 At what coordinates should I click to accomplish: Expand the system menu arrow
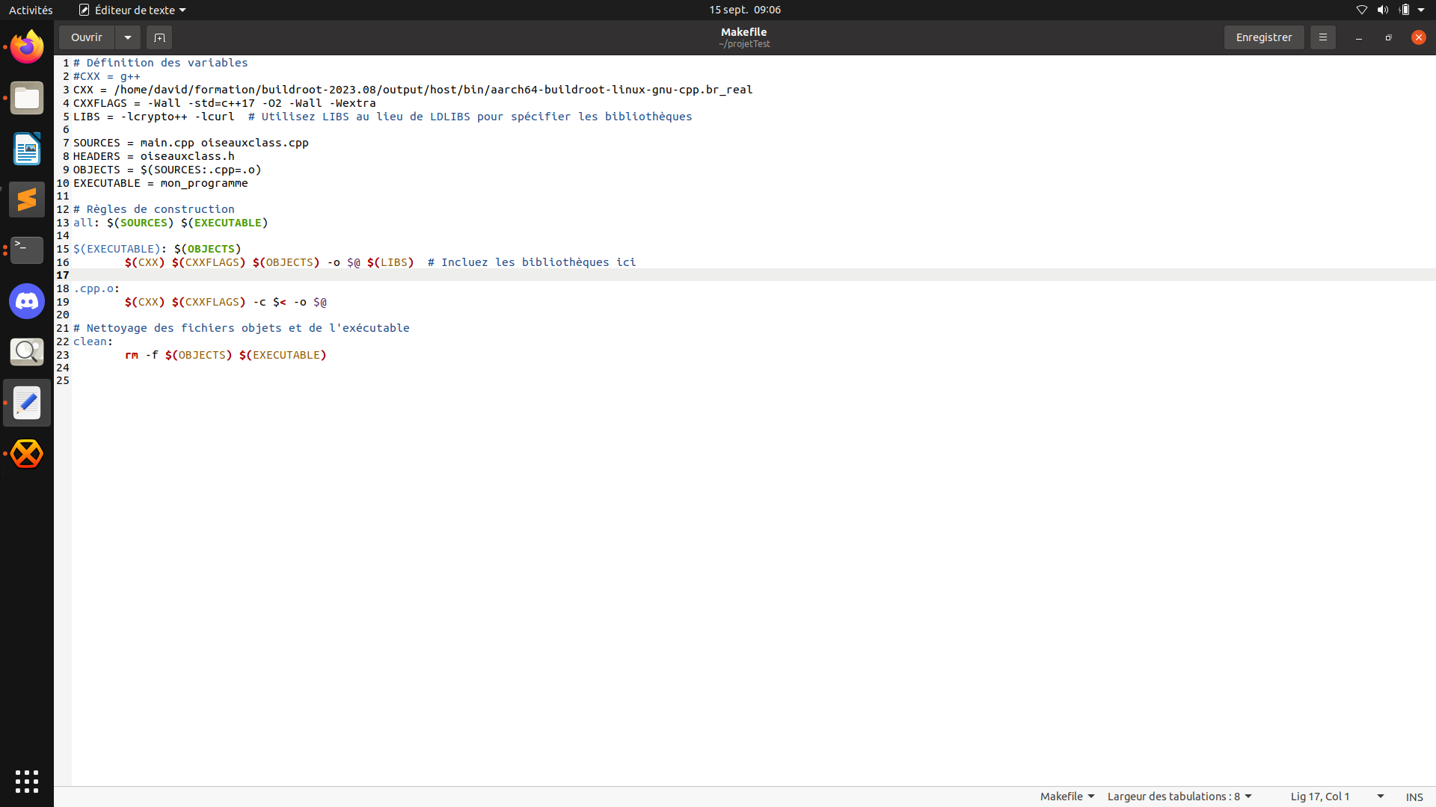pos(1421,10)
